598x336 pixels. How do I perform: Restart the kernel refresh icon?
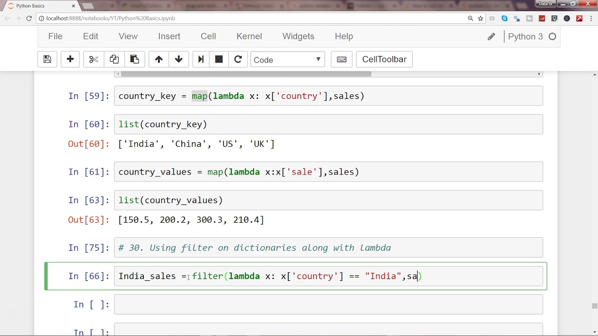pyautogui.click(x=238, y=59)
